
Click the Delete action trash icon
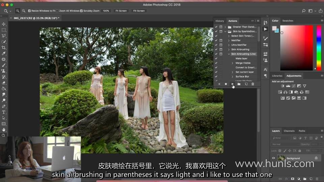pyautogui.click(x=252, y=84)
